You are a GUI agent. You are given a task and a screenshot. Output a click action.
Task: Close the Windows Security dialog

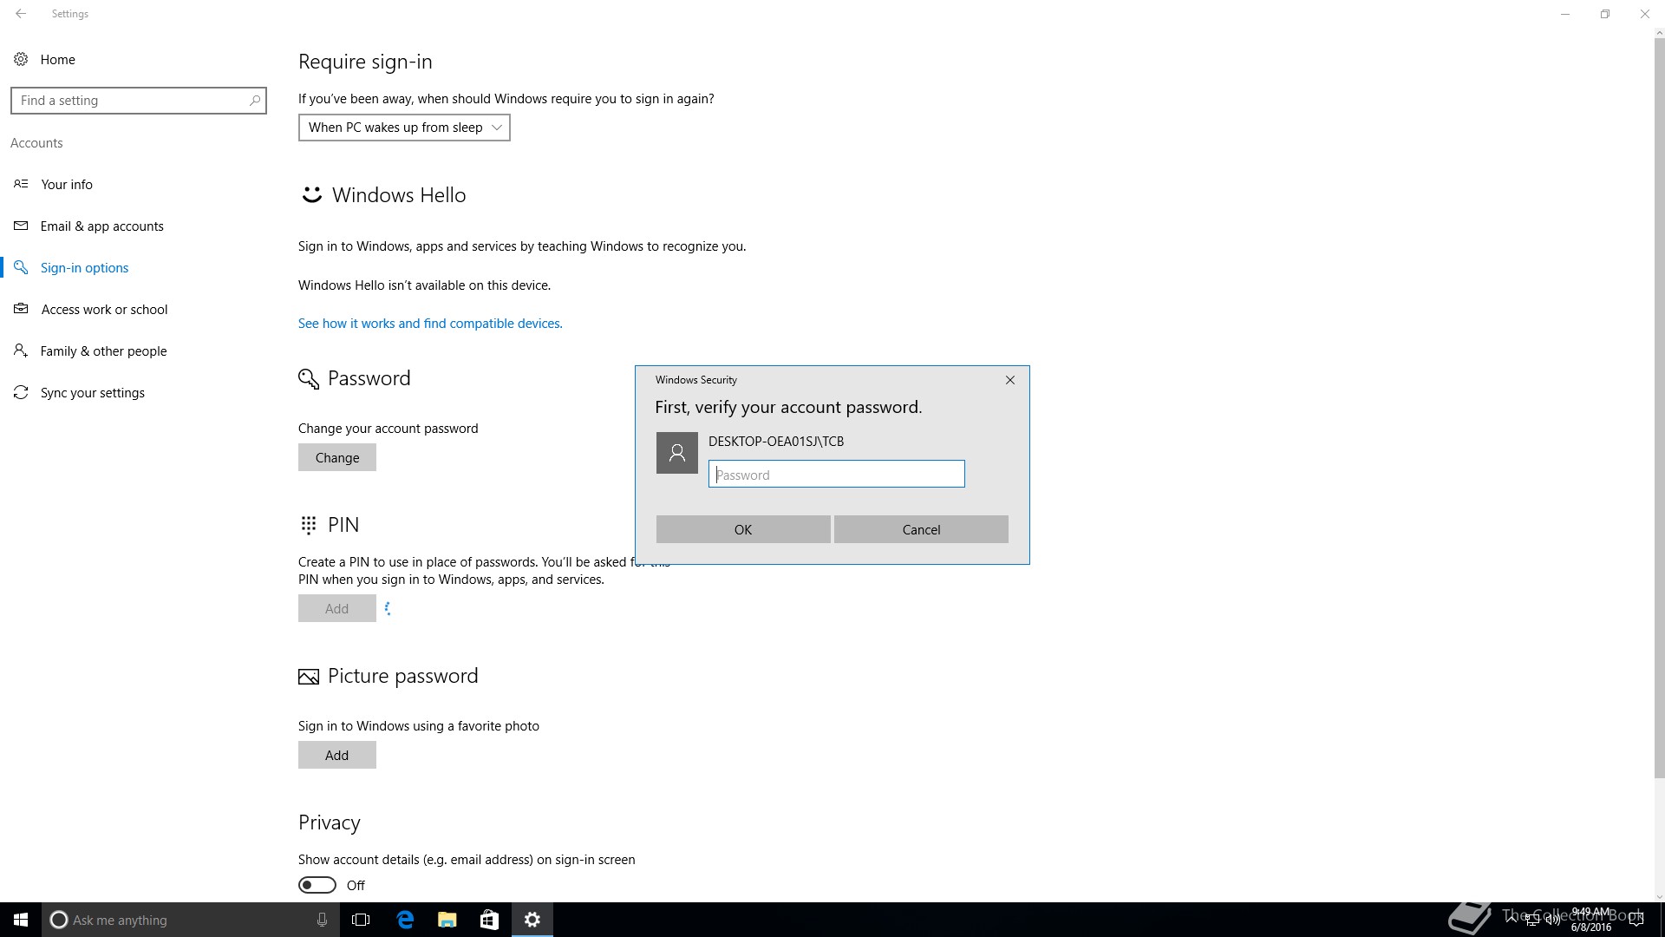click(x=1009, y=380)
